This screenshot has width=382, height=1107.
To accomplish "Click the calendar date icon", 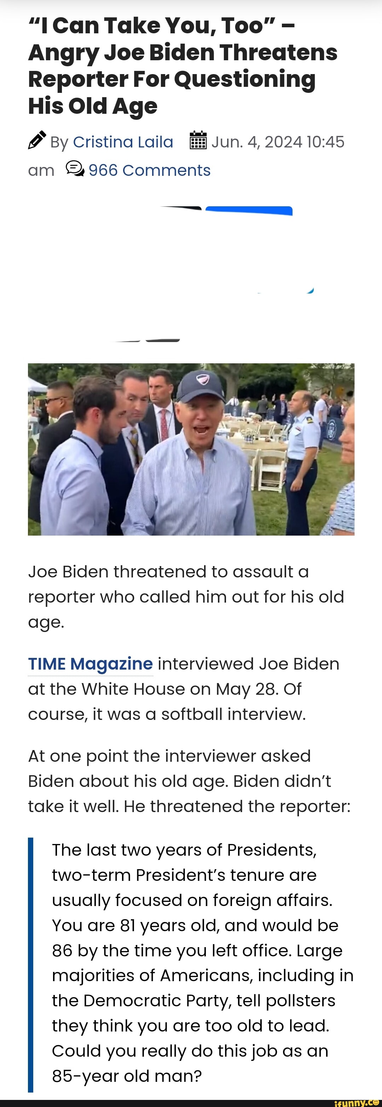I will [x=198, y=140].
